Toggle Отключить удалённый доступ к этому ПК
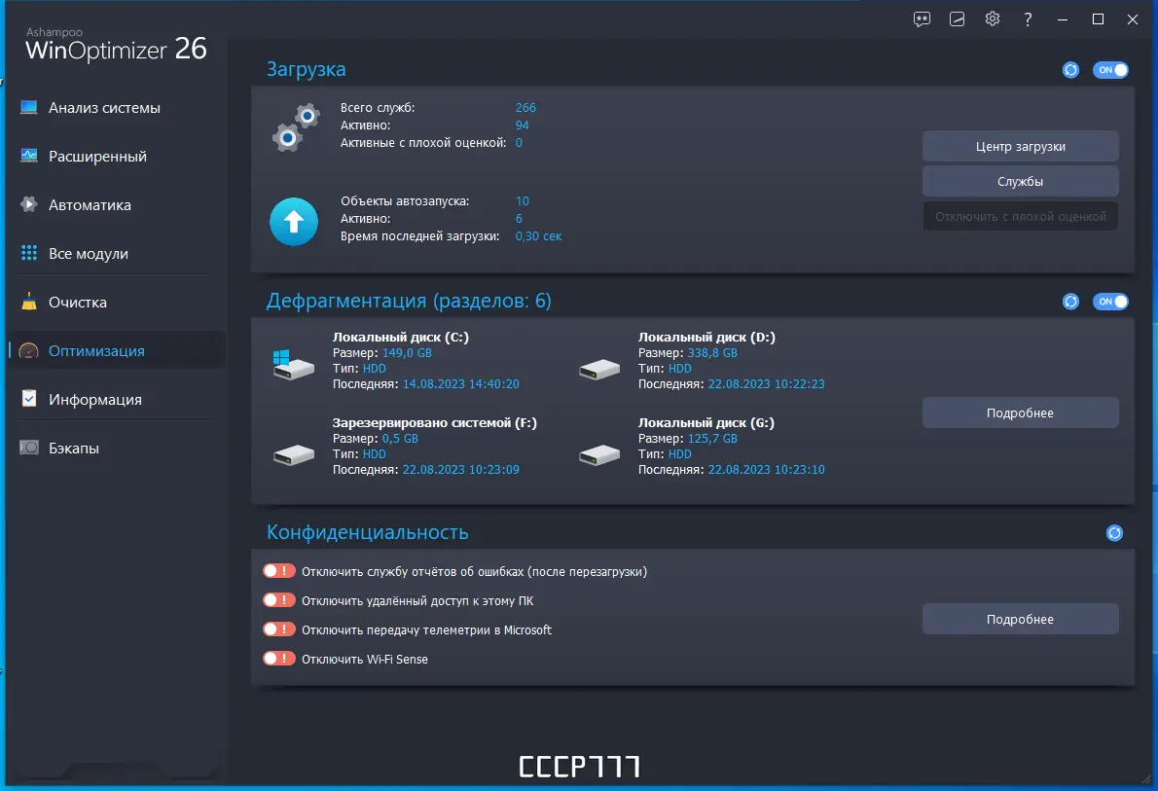This screenshot has height=791, width=1158. 279,600
